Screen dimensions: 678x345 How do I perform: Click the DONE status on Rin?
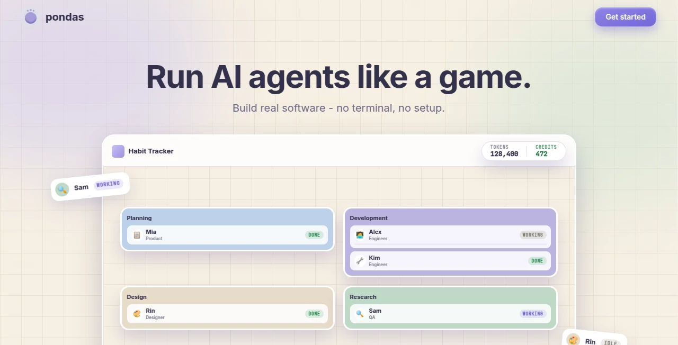315,314
